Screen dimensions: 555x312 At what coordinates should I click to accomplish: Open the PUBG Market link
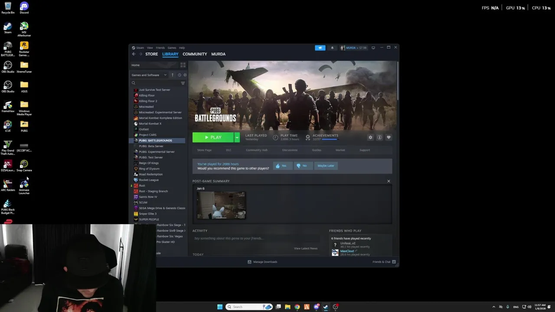[340, 150]
